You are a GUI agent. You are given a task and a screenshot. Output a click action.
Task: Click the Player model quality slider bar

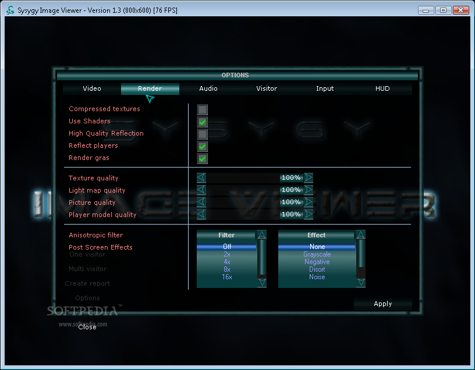(255, 214)
